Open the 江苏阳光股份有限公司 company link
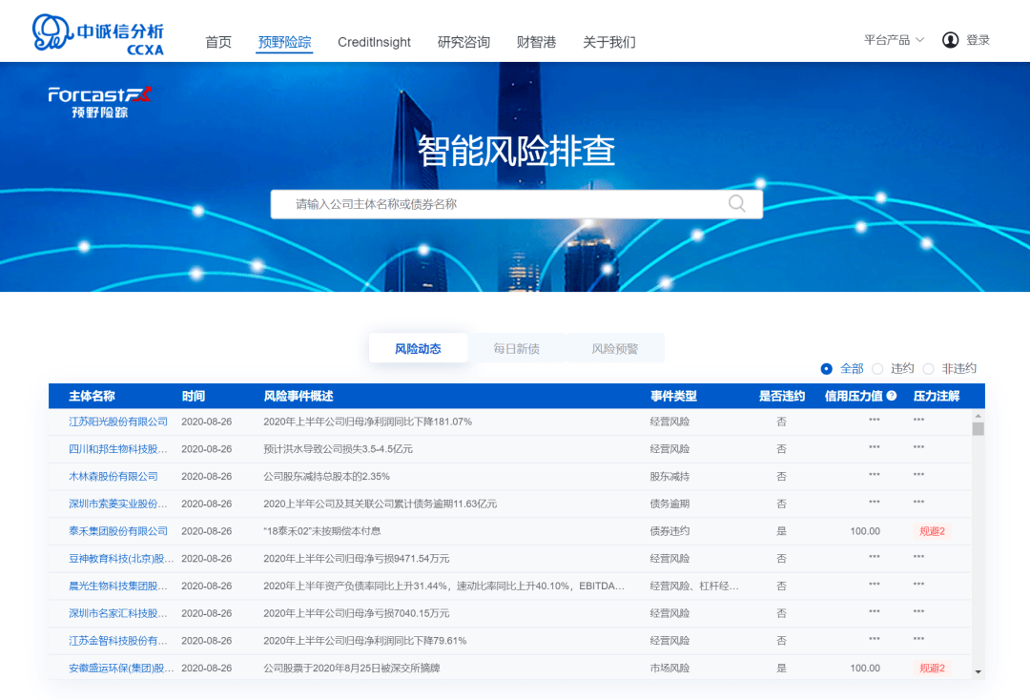 118,422
